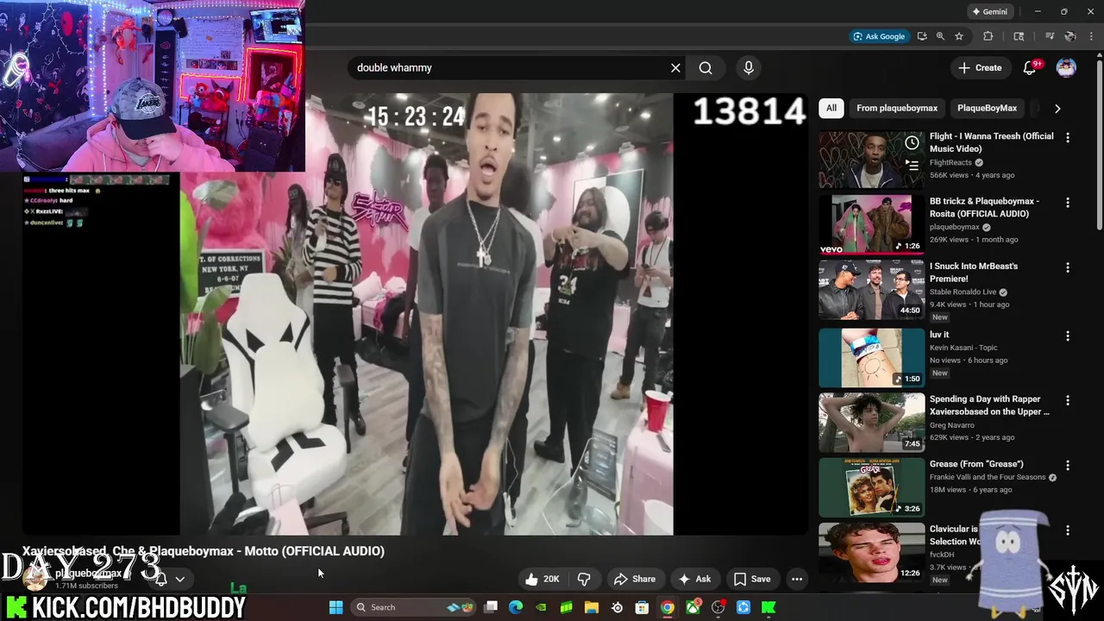The width and height of the screenshot is (1104, 621).
Task: Click the Motto (OFFICIAL AUDIO) video title
Action: click(204, 551)
